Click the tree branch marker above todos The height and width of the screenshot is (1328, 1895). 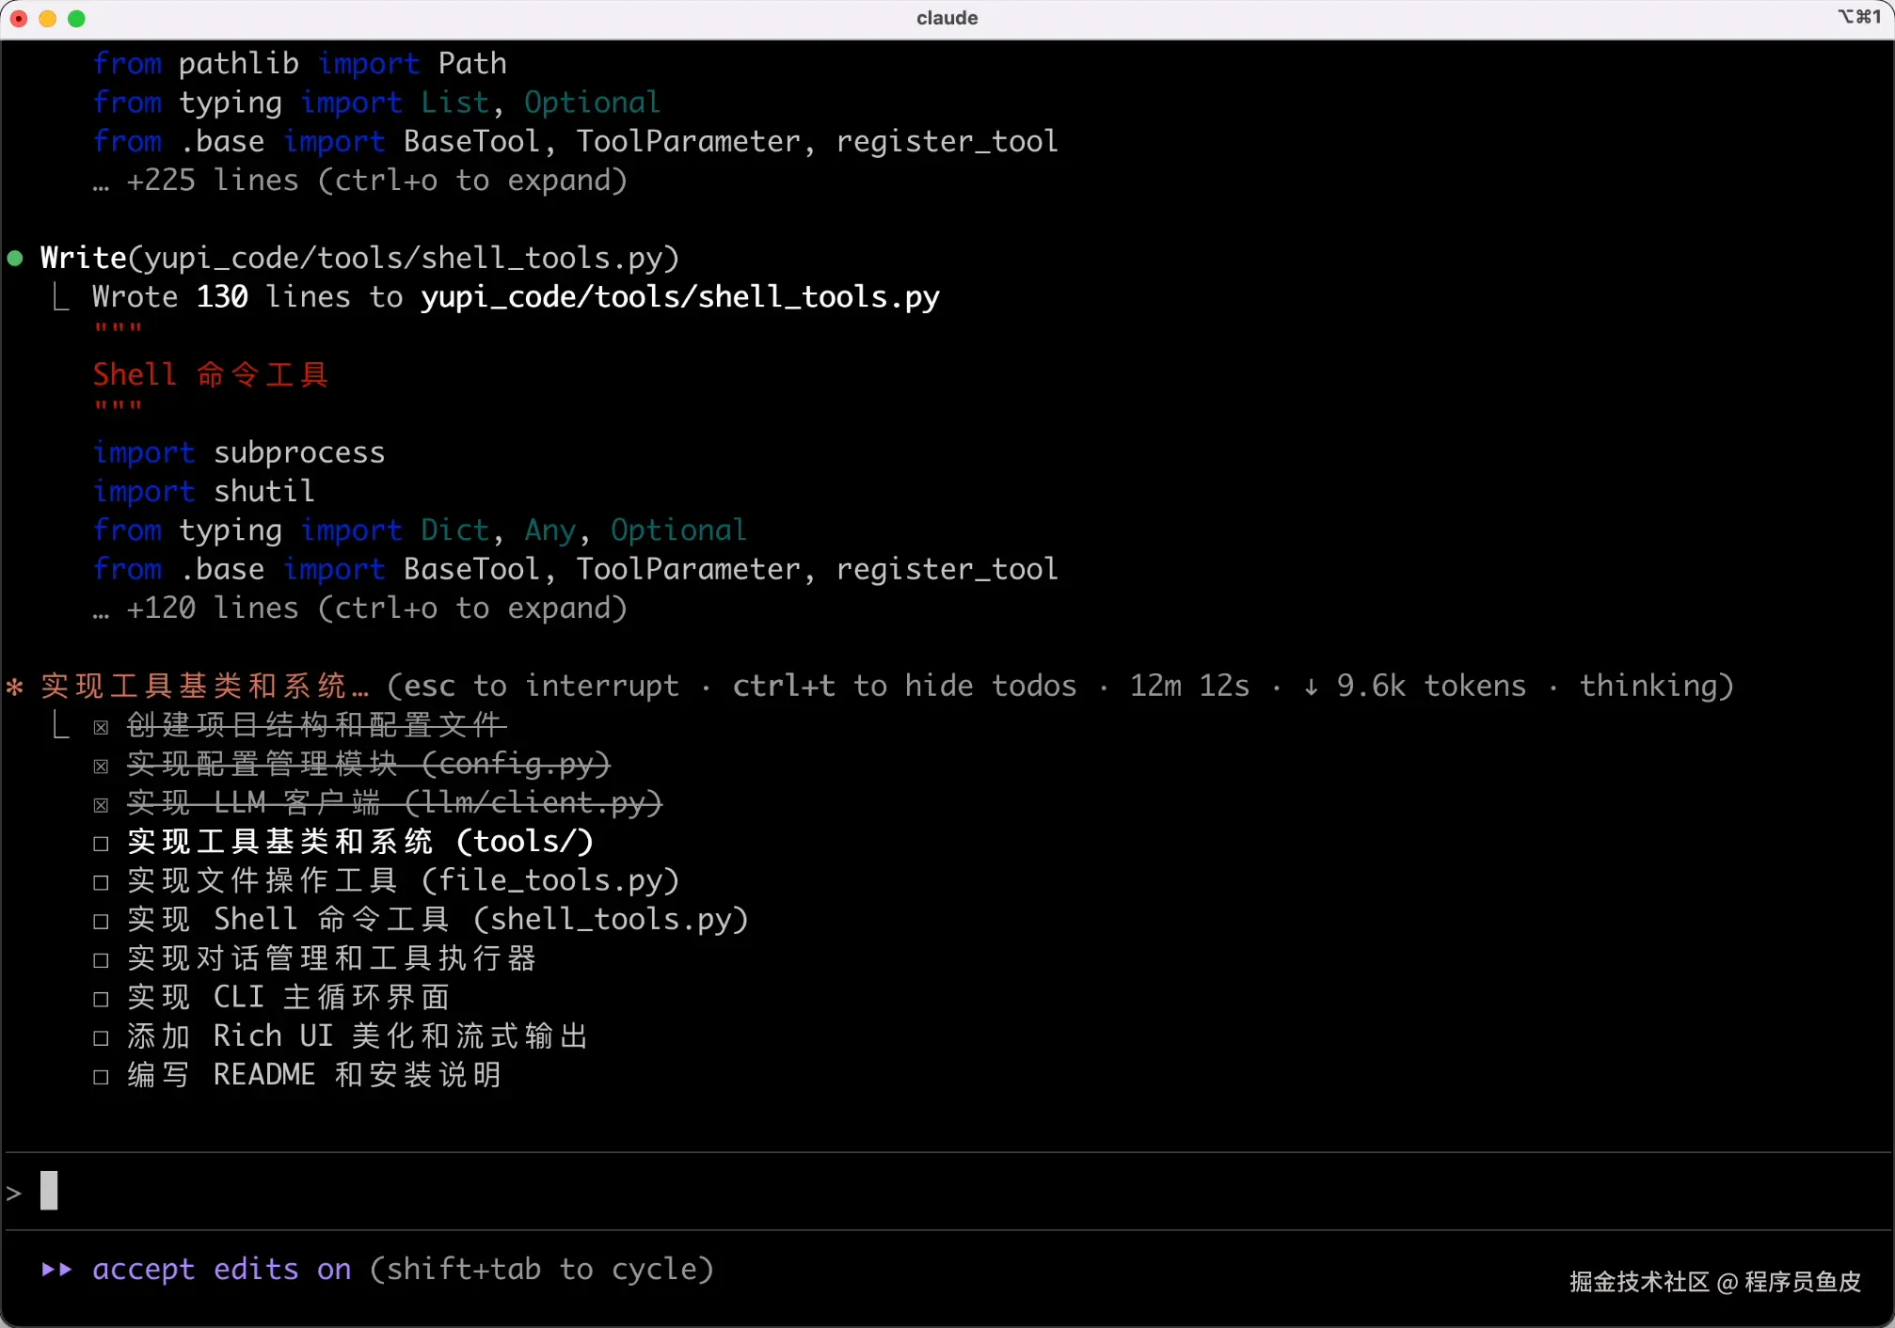pos(61,725)
